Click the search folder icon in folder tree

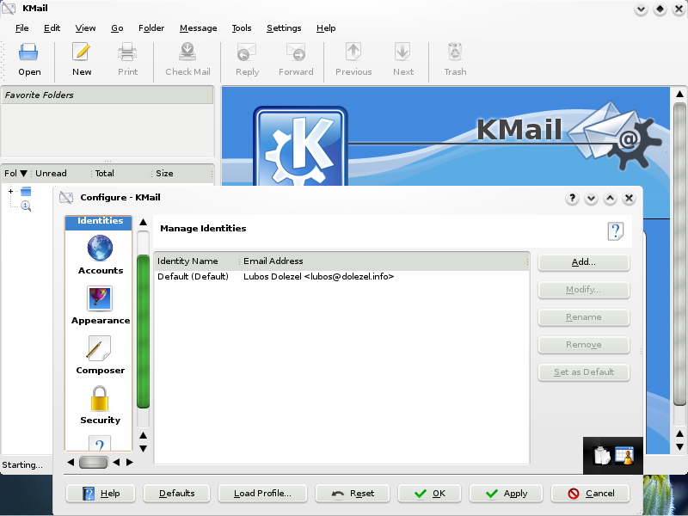[26, 206]
